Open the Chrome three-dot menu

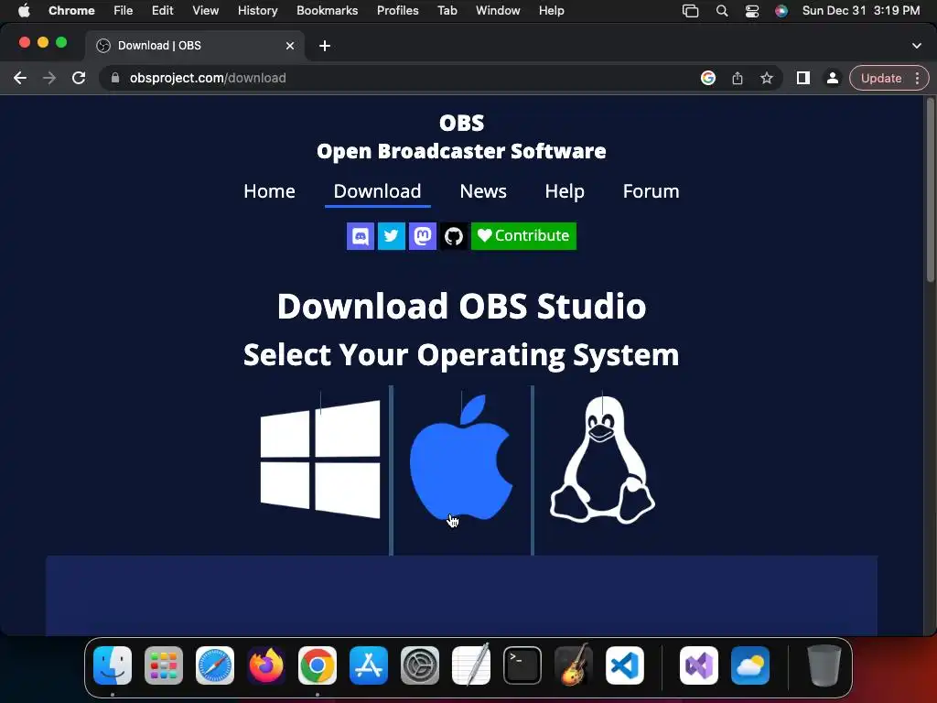pos(917,79)
